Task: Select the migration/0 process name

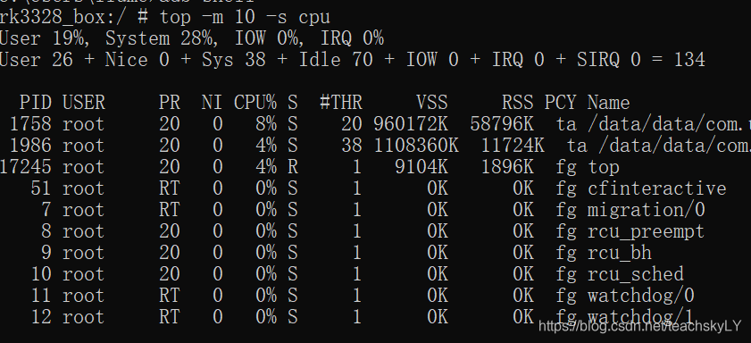Action: pyautogui.click(x=647, y=210)
